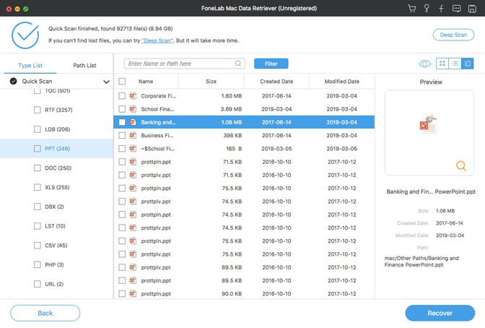Screen dimensions: 485x328
Task: Check the select-all checkbox in header
Action: (x=122, y=81)
